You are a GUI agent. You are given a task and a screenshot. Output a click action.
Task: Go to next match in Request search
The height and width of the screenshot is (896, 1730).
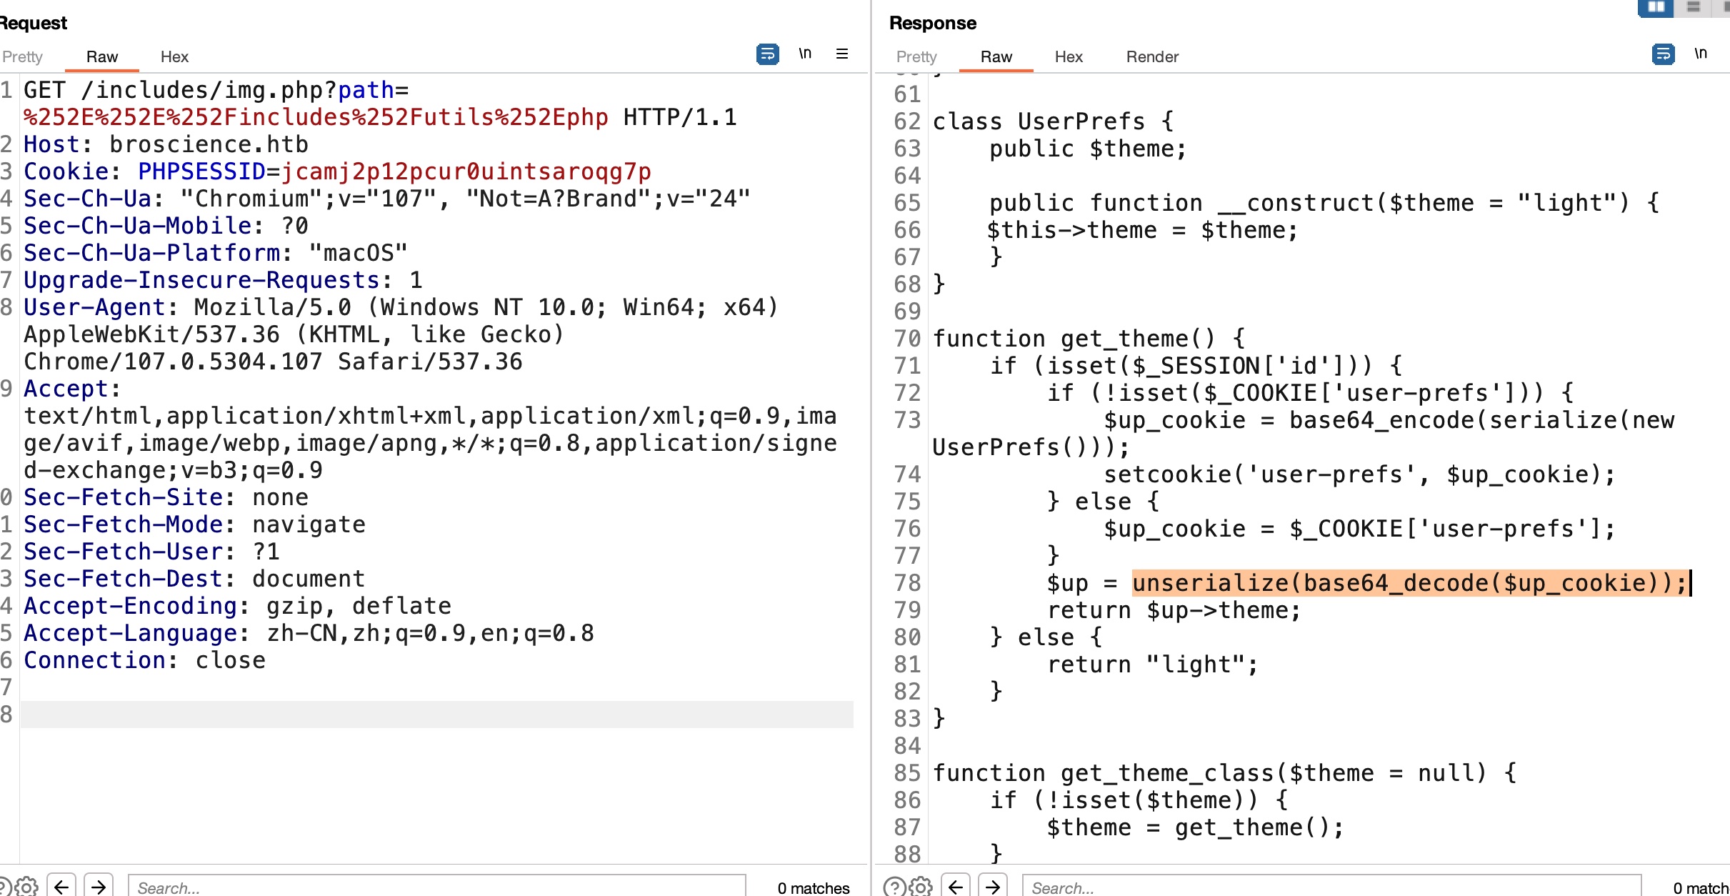pos(99,887)
